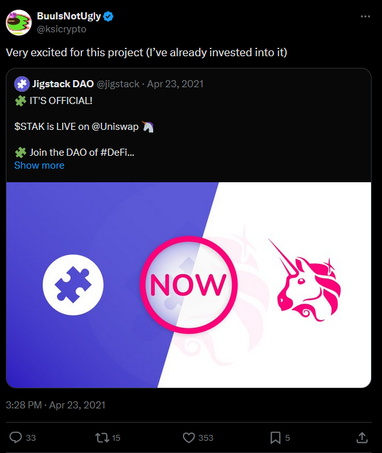This screenshot has height=453, width=382.
Task: Click the reply speech bubble icon
Action: point(16,437)
